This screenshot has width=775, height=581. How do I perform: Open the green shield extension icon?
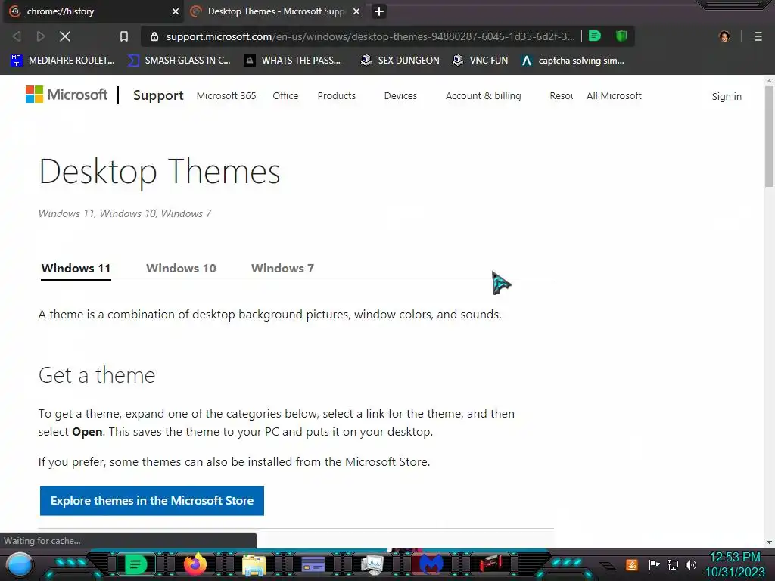[x=621, y=36]
